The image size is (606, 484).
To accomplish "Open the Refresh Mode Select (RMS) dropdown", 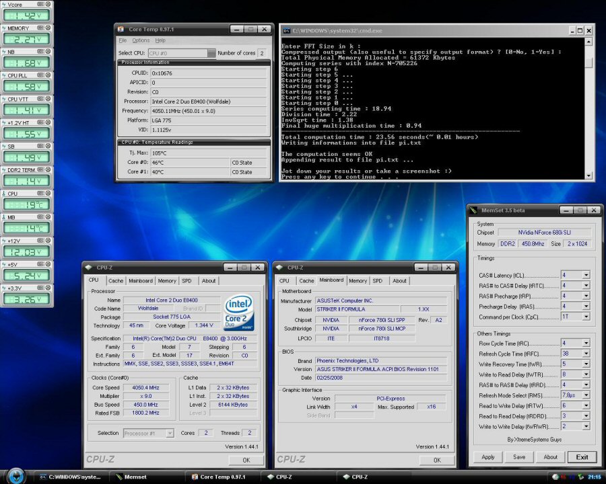I will [x=586, y=395].
